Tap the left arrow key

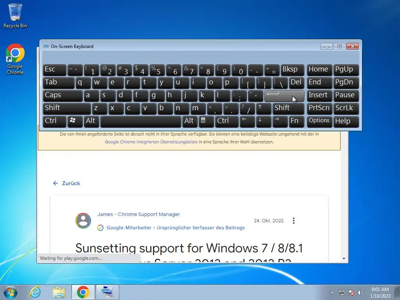point(247,121)
